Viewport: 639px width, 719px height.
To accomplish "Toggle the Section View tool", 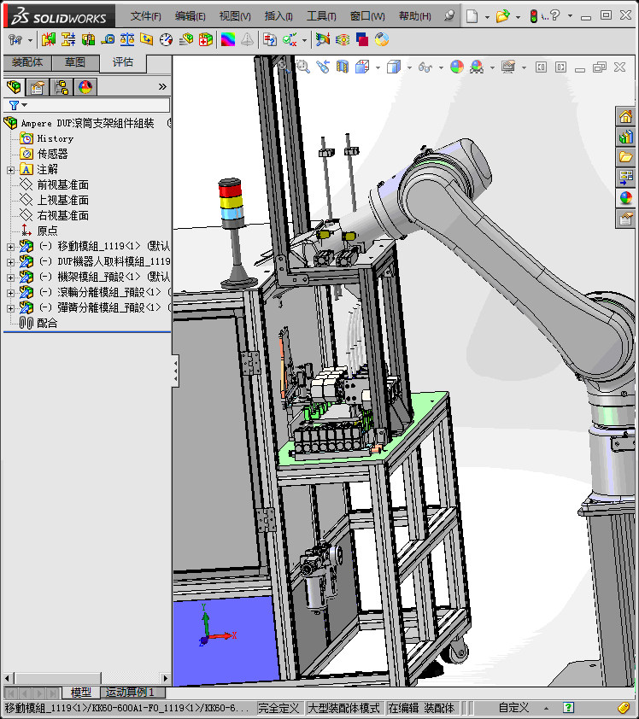I will (343, 67).
